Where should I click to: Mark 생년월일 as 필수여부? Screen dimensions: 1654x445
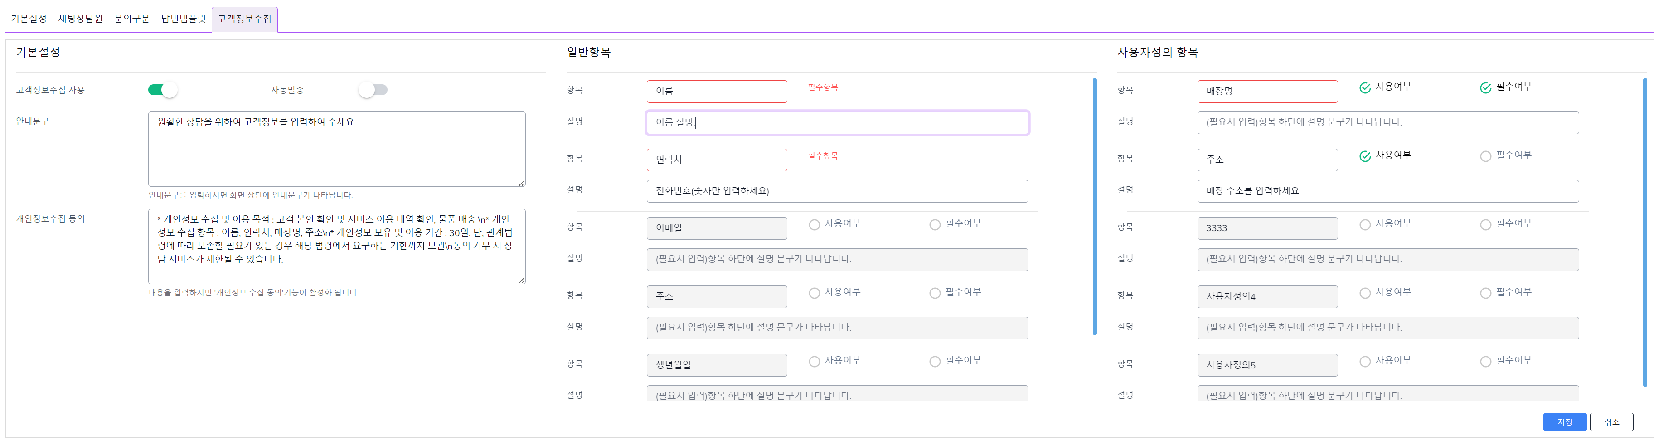935,362
